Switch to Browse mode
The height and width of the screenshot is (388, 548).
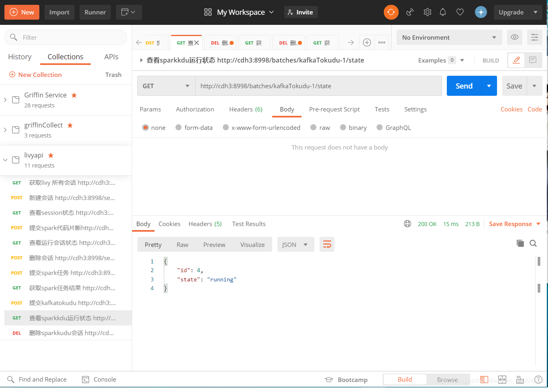tap(447, 380)
